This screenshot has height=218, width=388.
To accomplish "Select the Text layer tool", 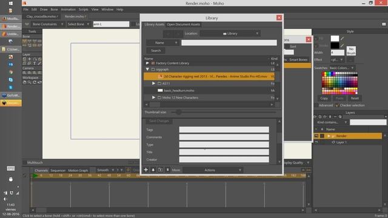I will pos(35,63).
